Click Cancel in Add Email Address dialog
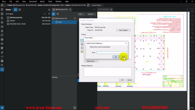195x110 pixels. 123,57
